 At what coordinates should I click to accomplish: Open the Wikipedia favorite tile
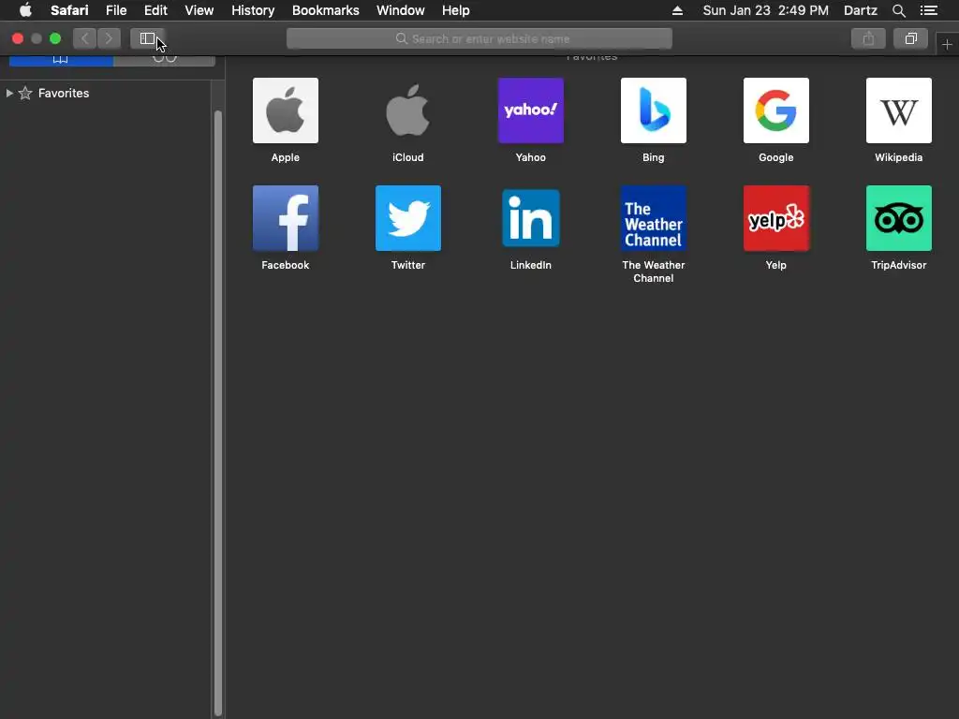click(x=898, y=110)
